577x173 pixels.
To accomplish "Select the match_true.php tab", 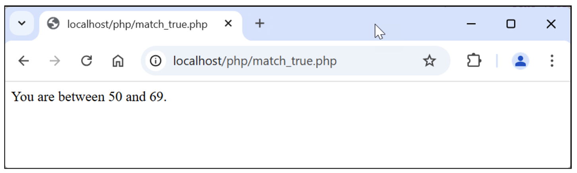I will pyautogui.click(x=137, y=25).
